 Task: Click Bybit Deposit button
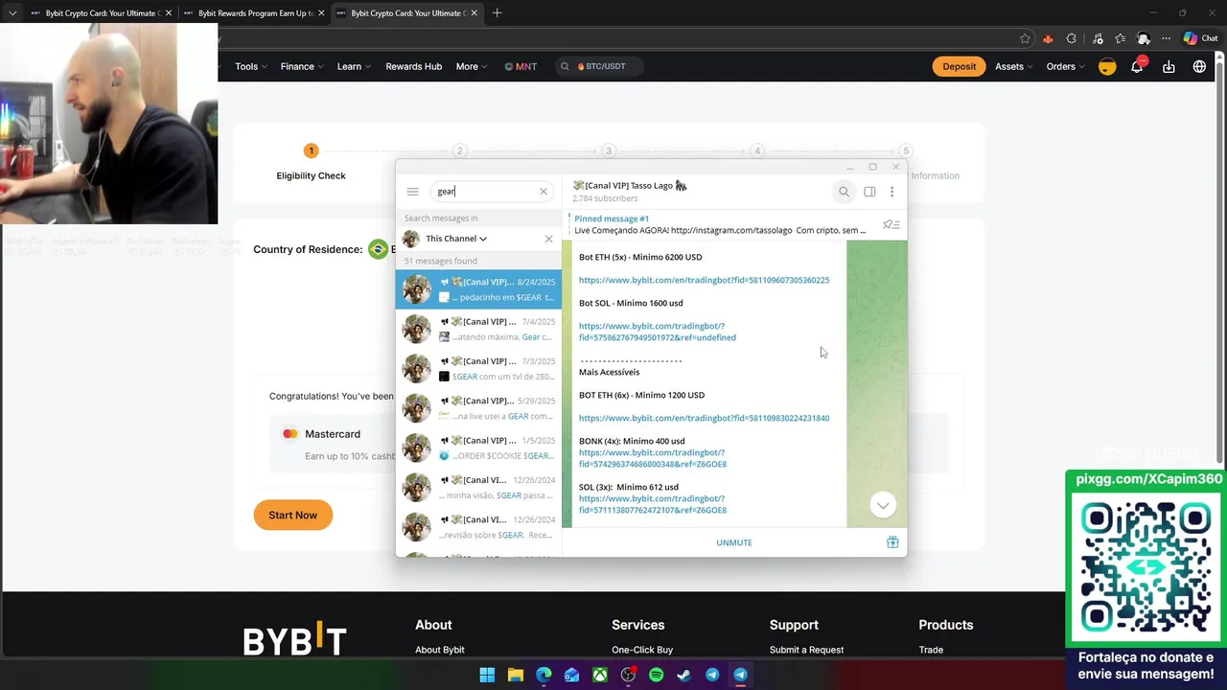[x=959, y=66]
